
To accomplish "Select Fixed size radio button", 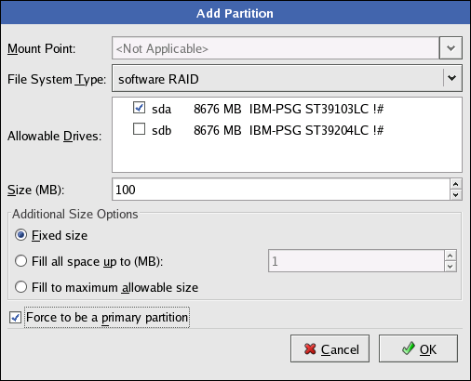I will coord(20,235).
